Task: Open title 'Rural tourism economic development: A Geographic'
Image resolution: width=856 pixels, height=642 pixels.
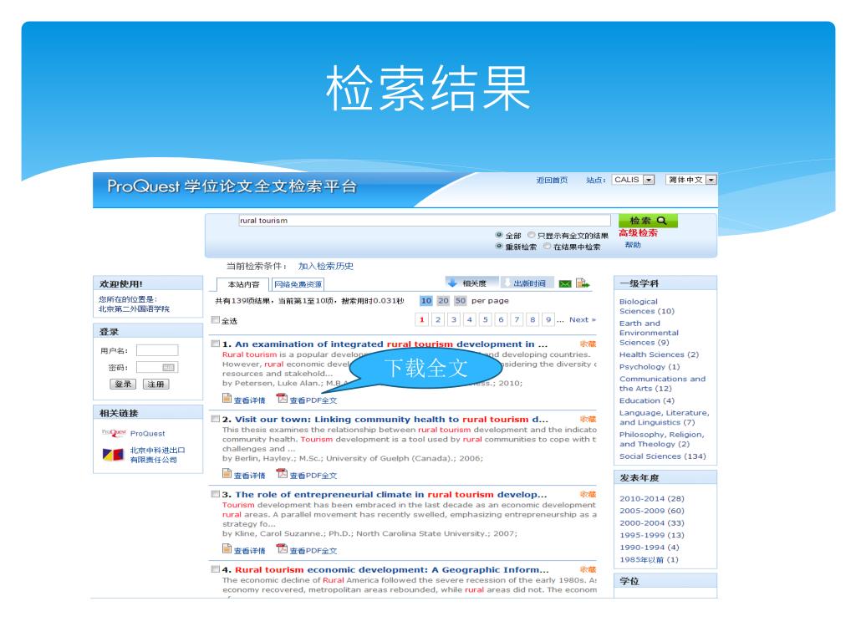Action: (x=392, y=570)
